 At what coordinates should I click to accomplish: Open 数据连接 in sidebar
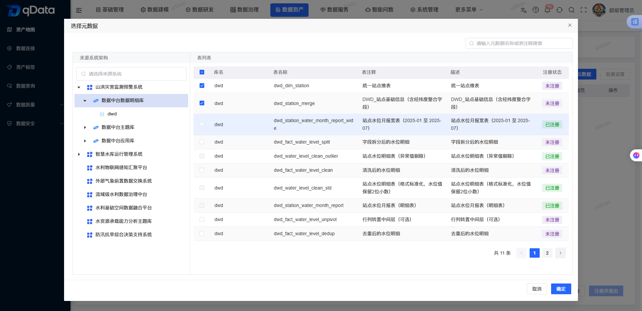tap(25, 48)
